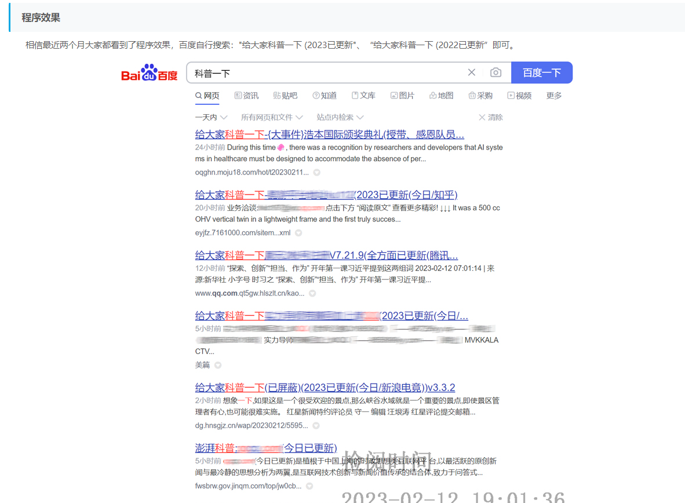Select the 采购 tab

coord(480,96)
